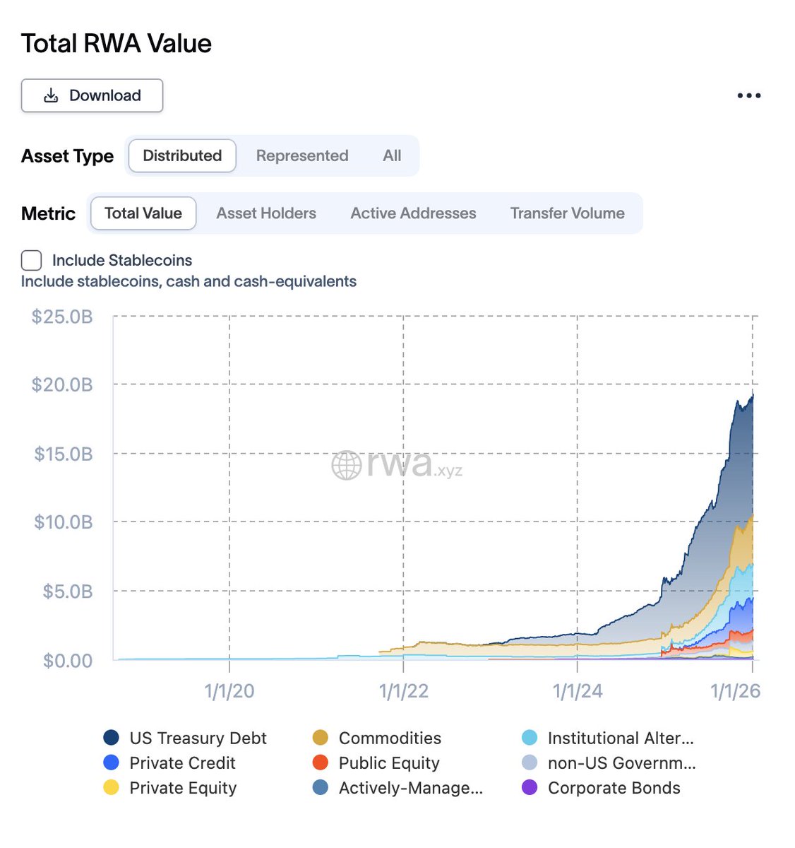This screenshot has height=848, width=795.
Task: Open the three-dot options menu
Action: 748,95
